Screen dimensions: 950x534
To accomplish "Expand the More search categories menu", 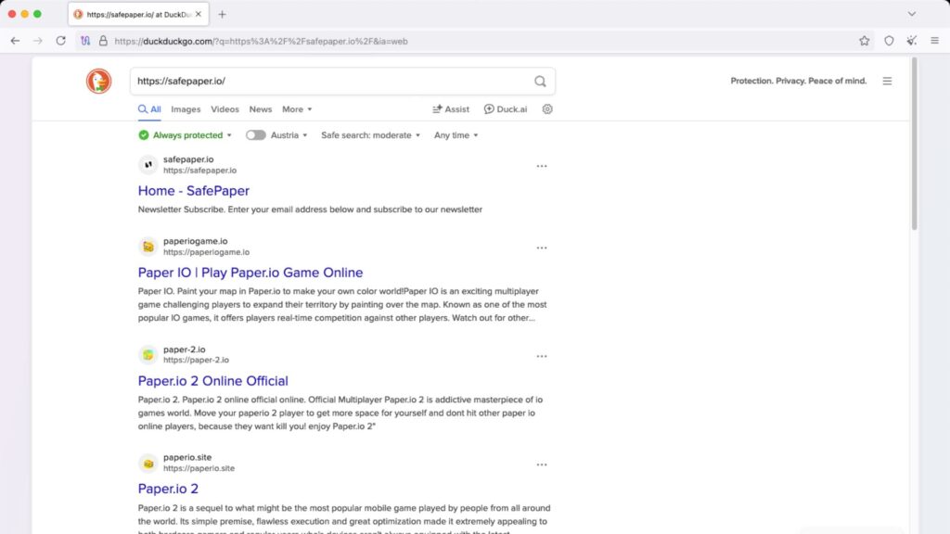I will tap(297, 109).
